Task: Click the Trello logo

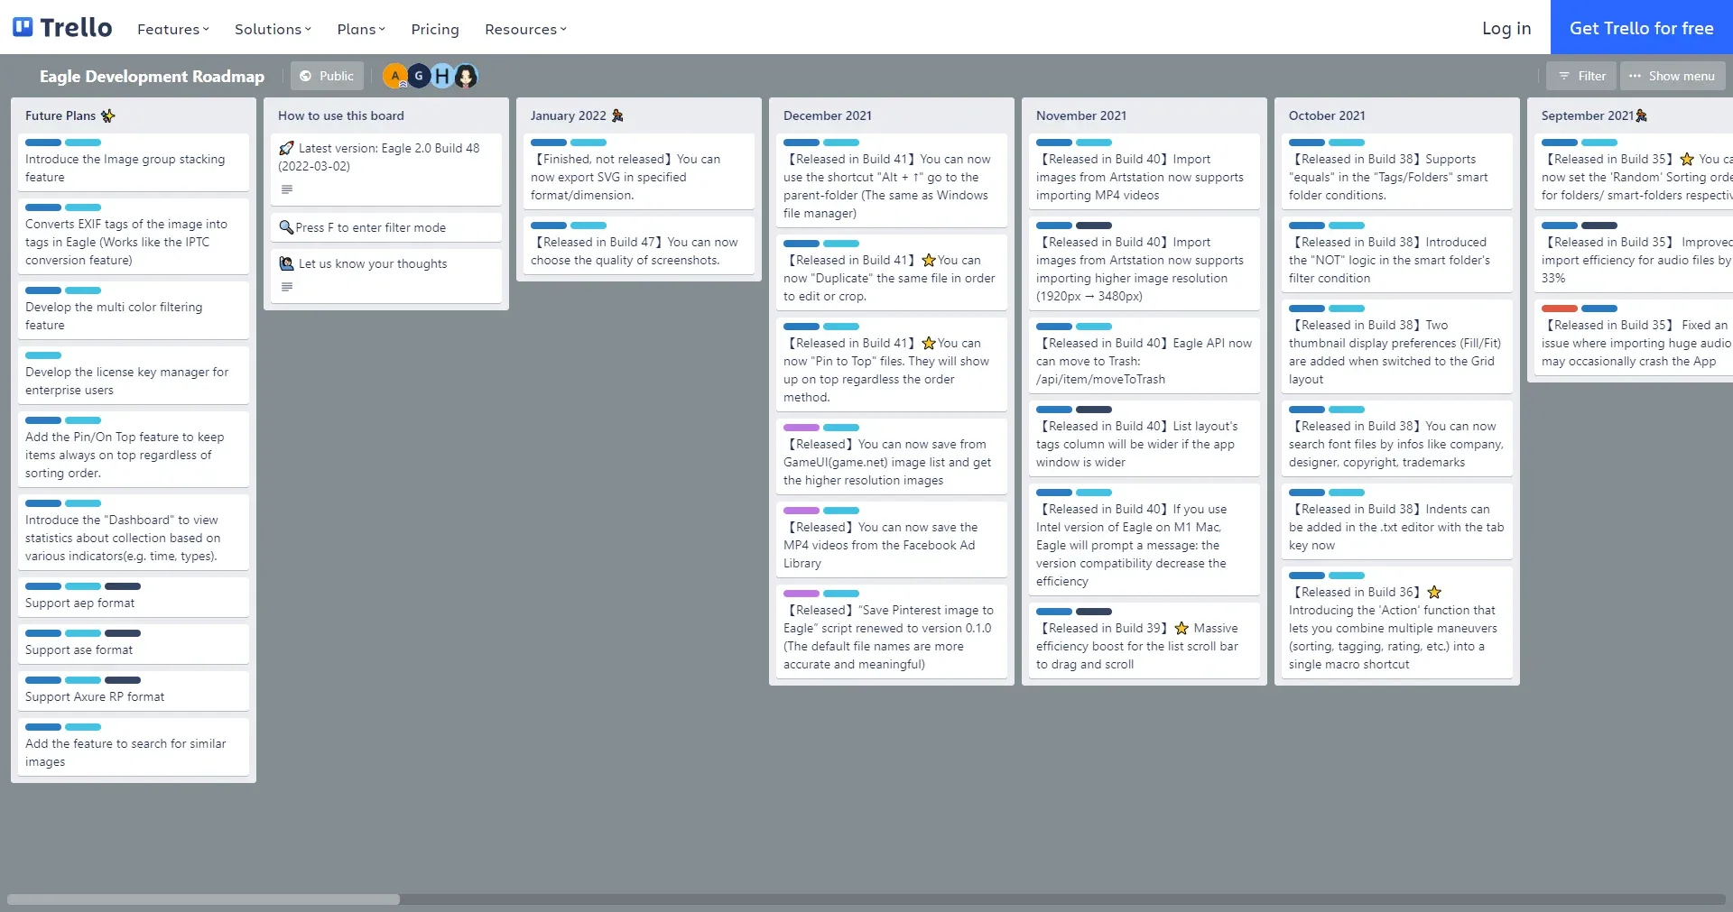Action: [x=62, y=27]
